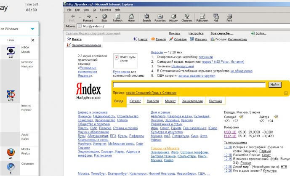Open the Купи слова link
The height and width of the screenshot is (176, 290).
[121, 72]
